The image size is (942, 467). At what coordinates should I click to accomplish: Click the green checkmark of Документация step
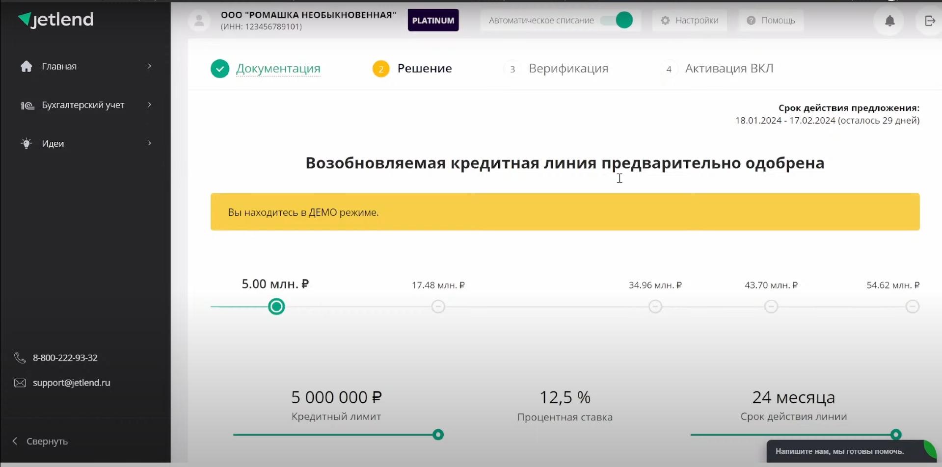pos(220,69)
